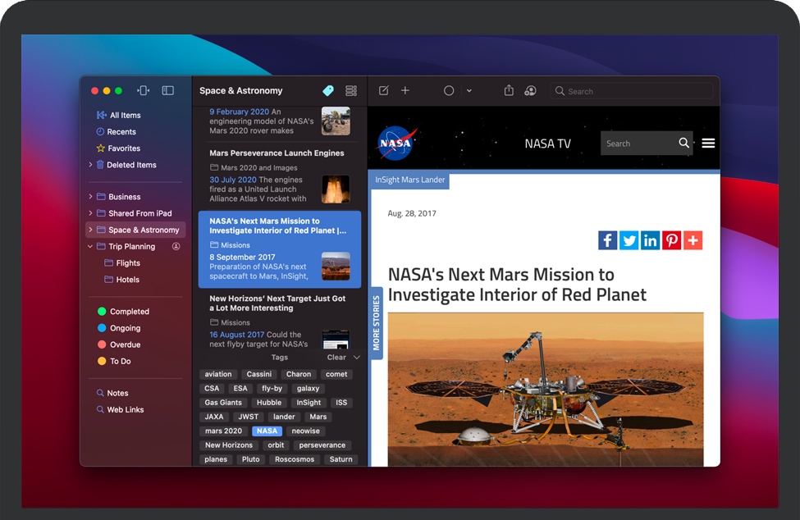The height and width of the screenshot is (520, 800).
Task: Click the plus add item icon
Action: pos(405,91)
